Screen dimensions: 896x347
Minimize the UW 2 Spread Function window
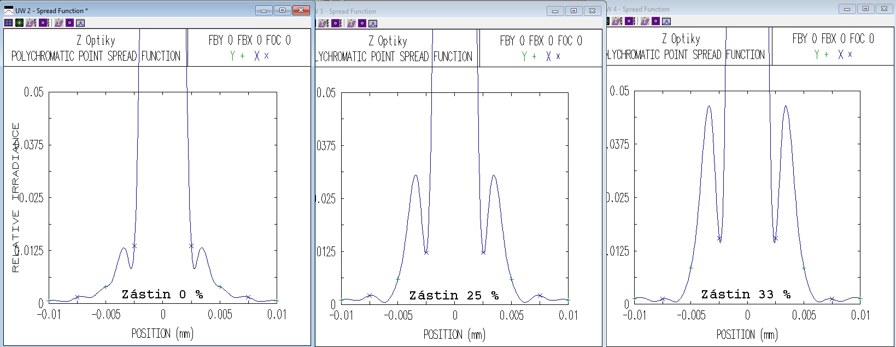[x=264, y=10]
